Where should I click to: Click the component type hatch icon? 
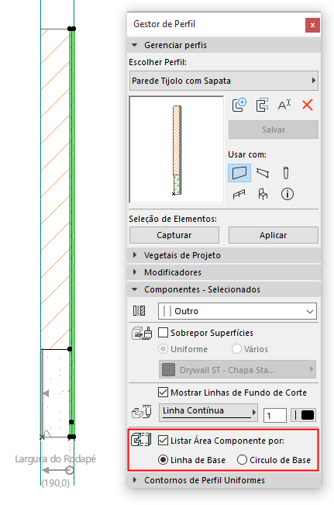click(139, 311)
